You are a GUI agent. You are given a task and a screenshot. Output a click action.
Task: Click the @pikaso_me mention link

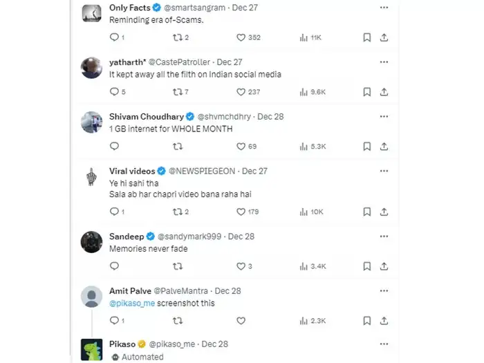coord(132,304)
